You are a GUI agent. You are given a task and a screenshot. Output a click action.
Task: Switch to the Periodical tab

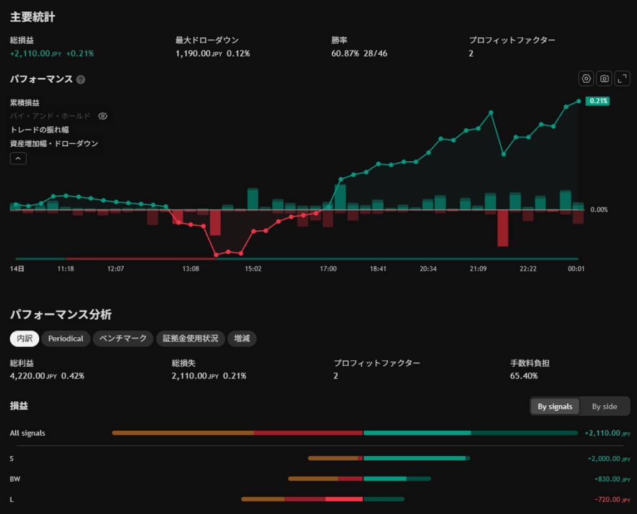coord(66,339)
